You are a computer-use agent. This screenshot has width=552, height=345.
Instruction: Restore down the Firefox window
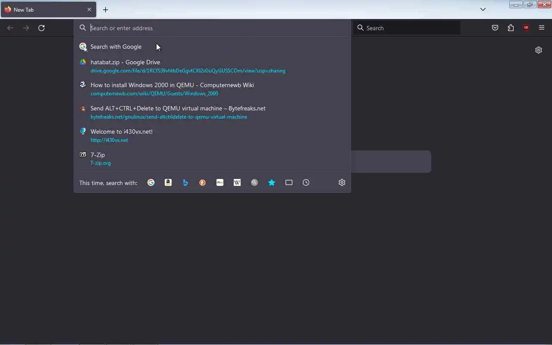(x=530, y=5)
